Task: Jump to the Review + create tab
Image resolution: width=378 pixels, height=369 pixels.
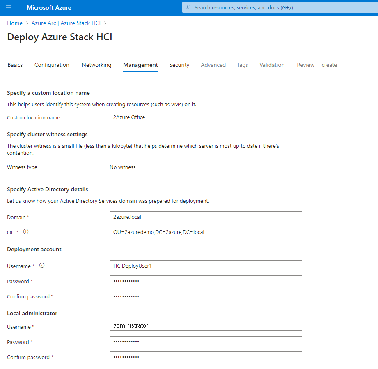Action: [317, 65]
